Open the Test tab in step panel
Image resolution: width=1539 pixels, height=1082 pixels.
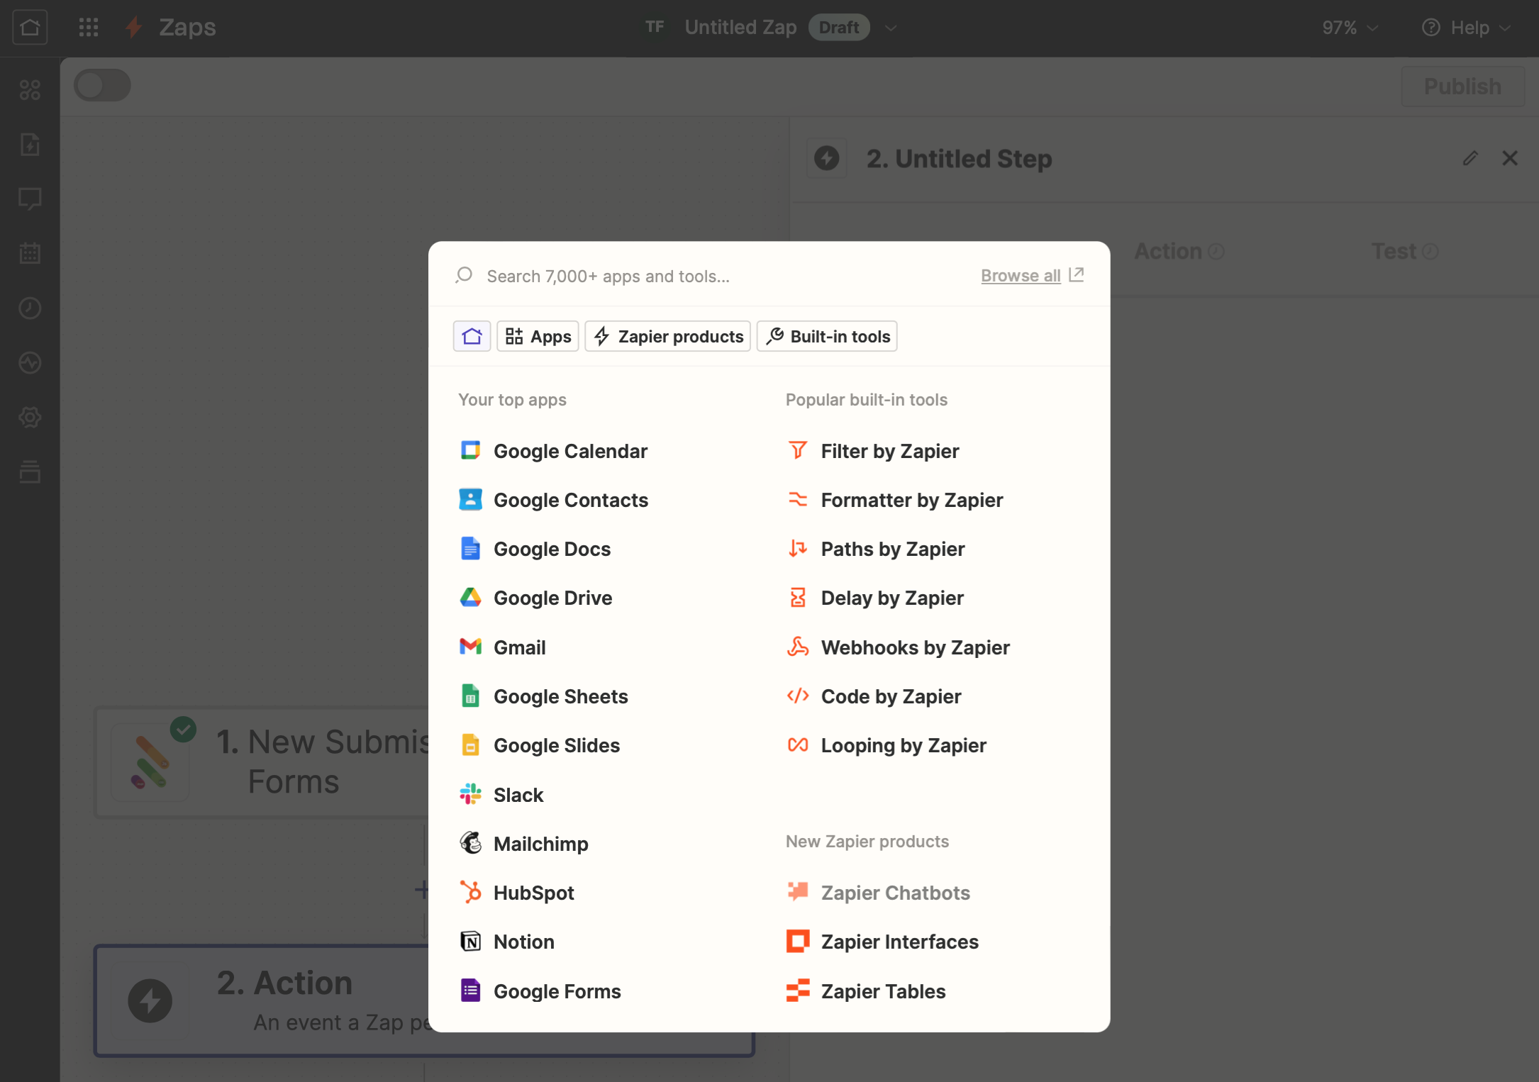1404,251
